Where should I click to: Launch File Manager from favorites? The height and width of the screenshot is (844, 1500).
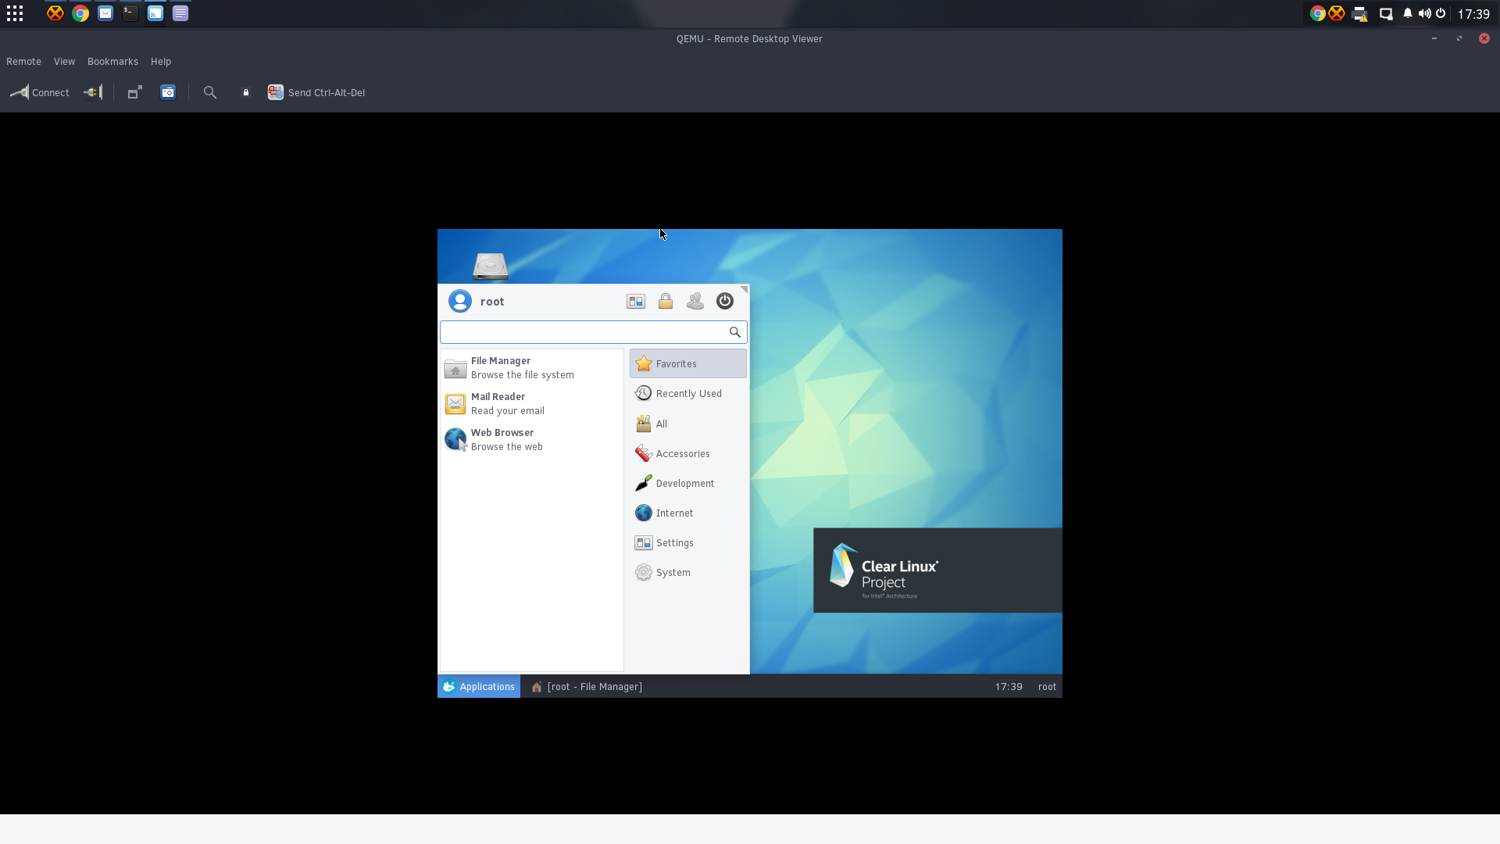tap(531, 368)
